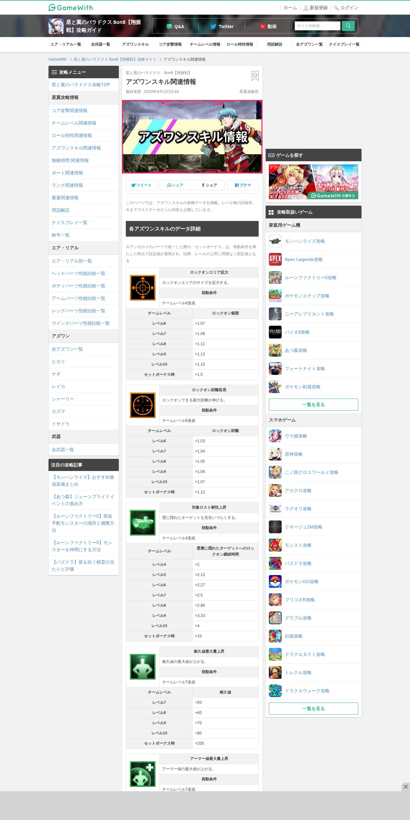Screen dimensions: 410x820
Task: Click the 対象ロスト耐性上昇 scope icon
Action: 142,523
